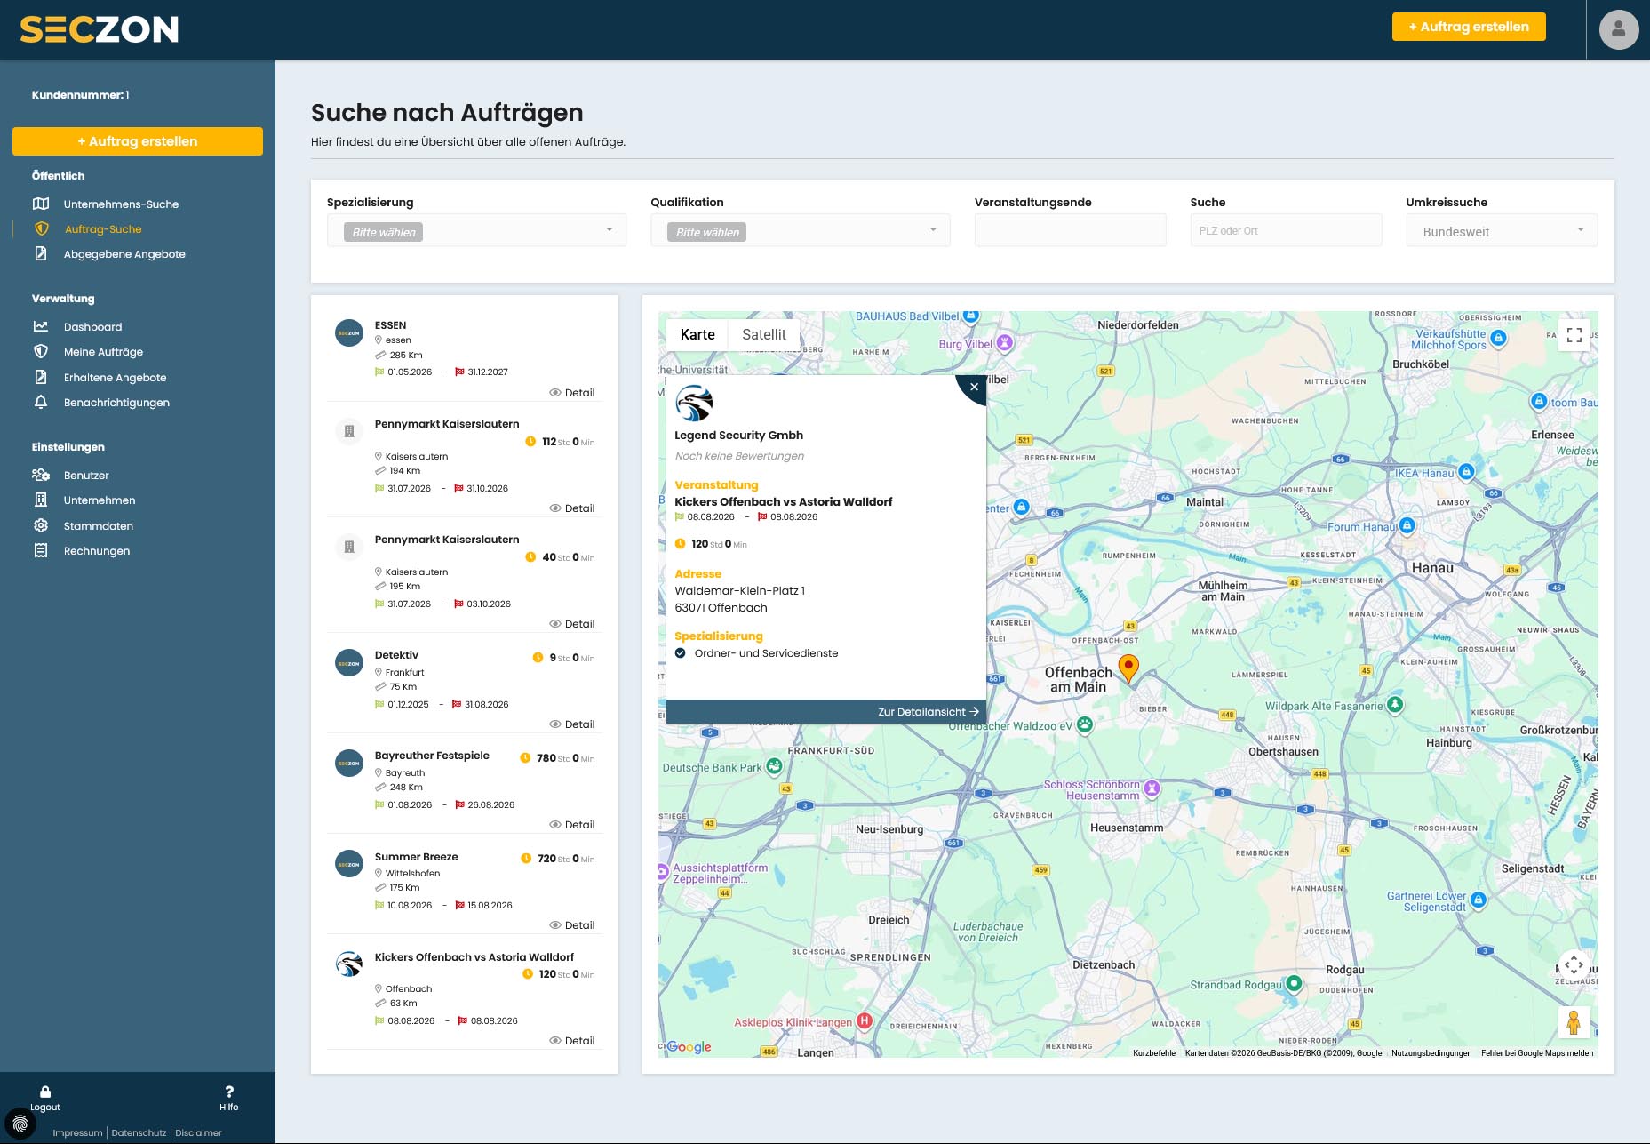View Detail of Bayreuther Festspiele order
Screen dimensions: 1650x1144
(x=572, y=825)
